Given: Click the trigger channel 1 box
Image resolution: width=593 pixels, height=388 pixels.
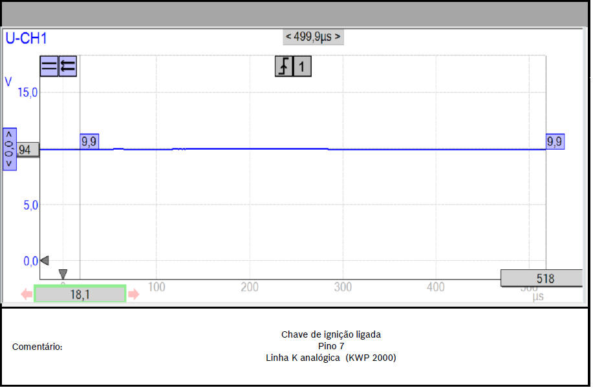Looking at the screenshot, I should (x=303, y=66).
